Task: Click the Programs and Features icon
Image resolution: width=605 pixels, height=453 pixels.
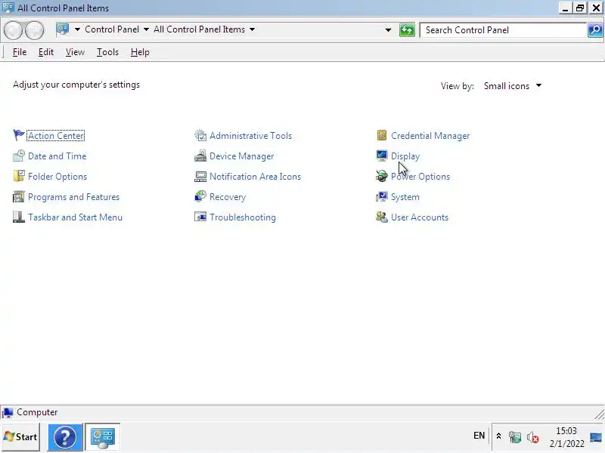Action: [x=18, y=196]
